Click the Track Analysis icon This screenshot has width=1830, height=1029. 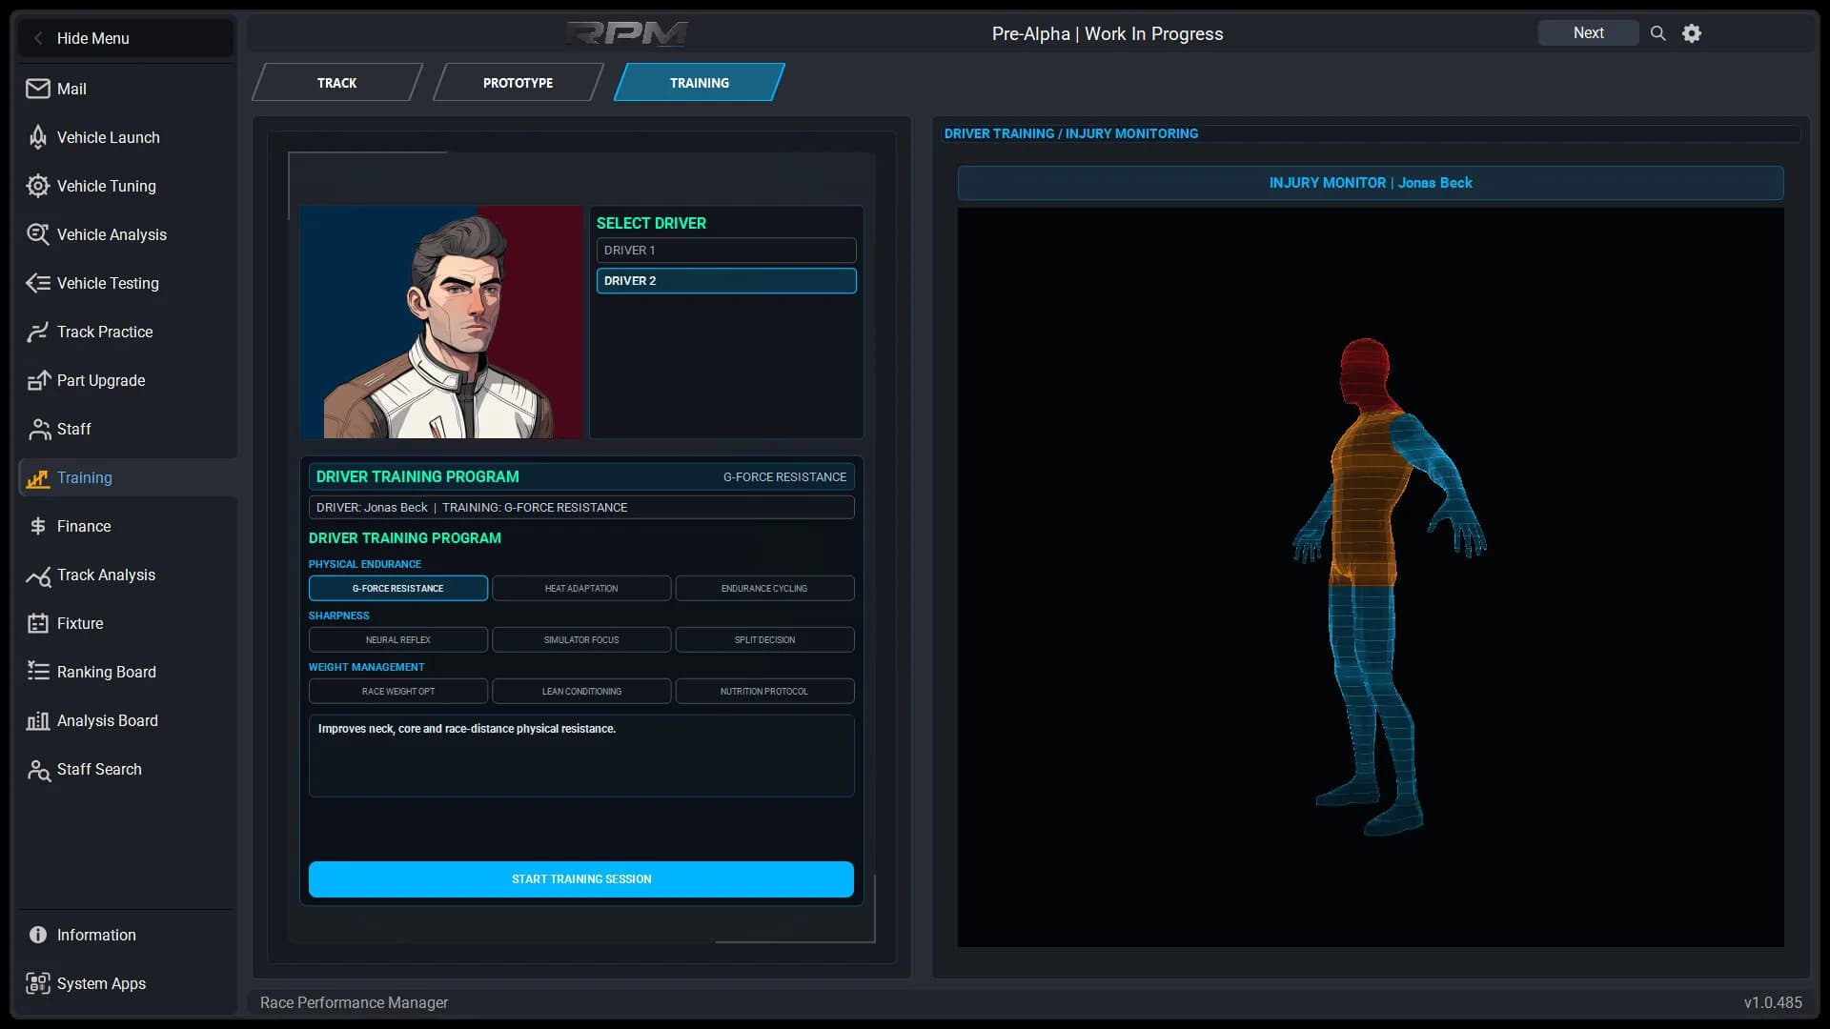click(x=38, y=575)
